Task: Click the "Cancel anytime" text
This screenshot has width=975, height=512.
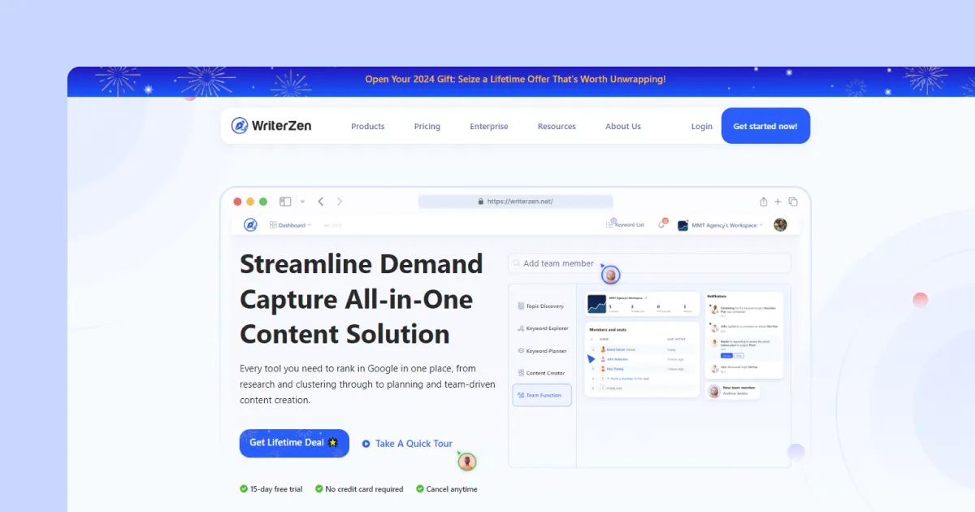Action: 452,489
